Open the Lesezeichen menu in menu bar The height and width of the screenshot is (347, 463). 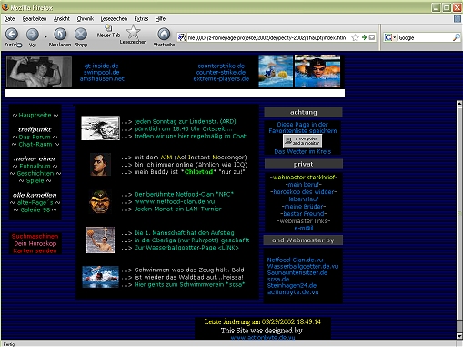pos(114,19)
